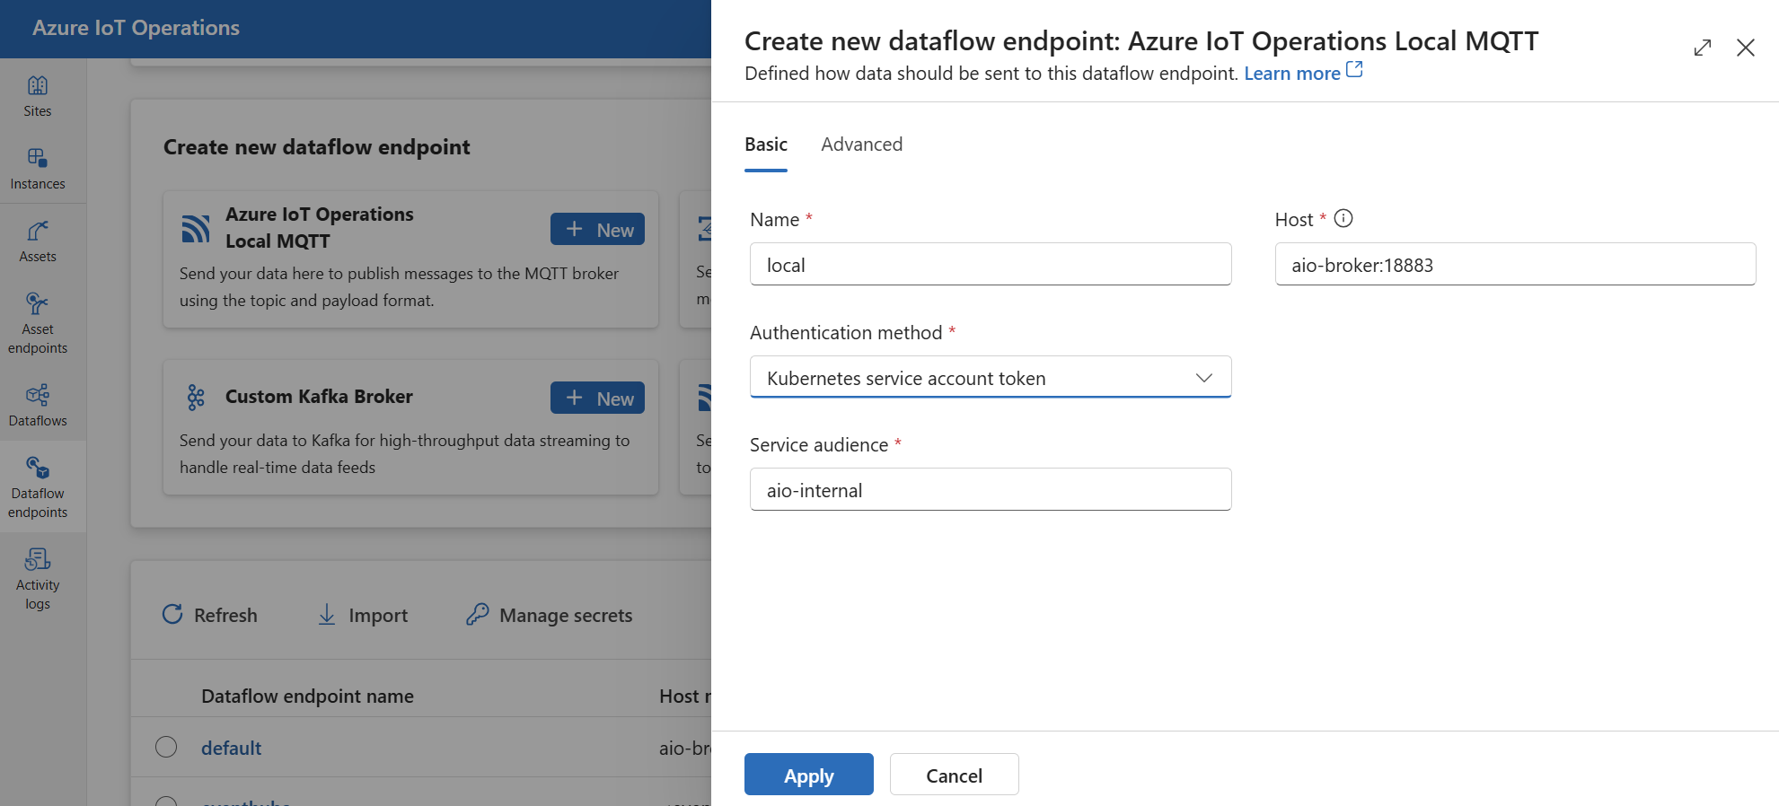Click the Service audience field with aio-internal

click(x=991, y=489)
